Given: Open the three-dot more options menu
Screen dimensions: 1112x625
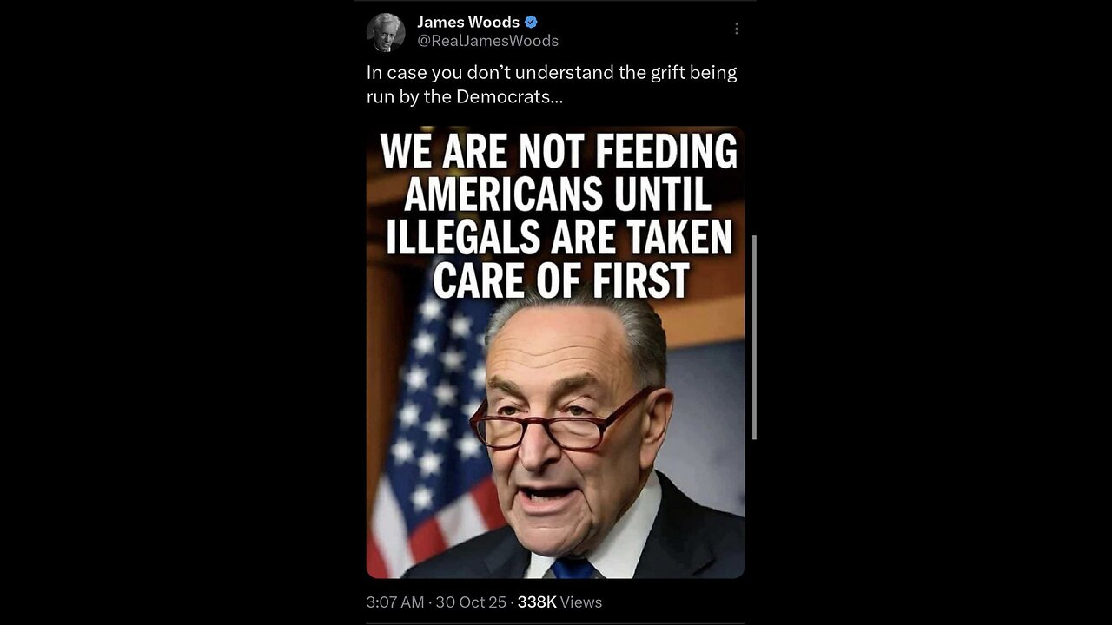Looking at the screenshot, I should pos(736,29).
